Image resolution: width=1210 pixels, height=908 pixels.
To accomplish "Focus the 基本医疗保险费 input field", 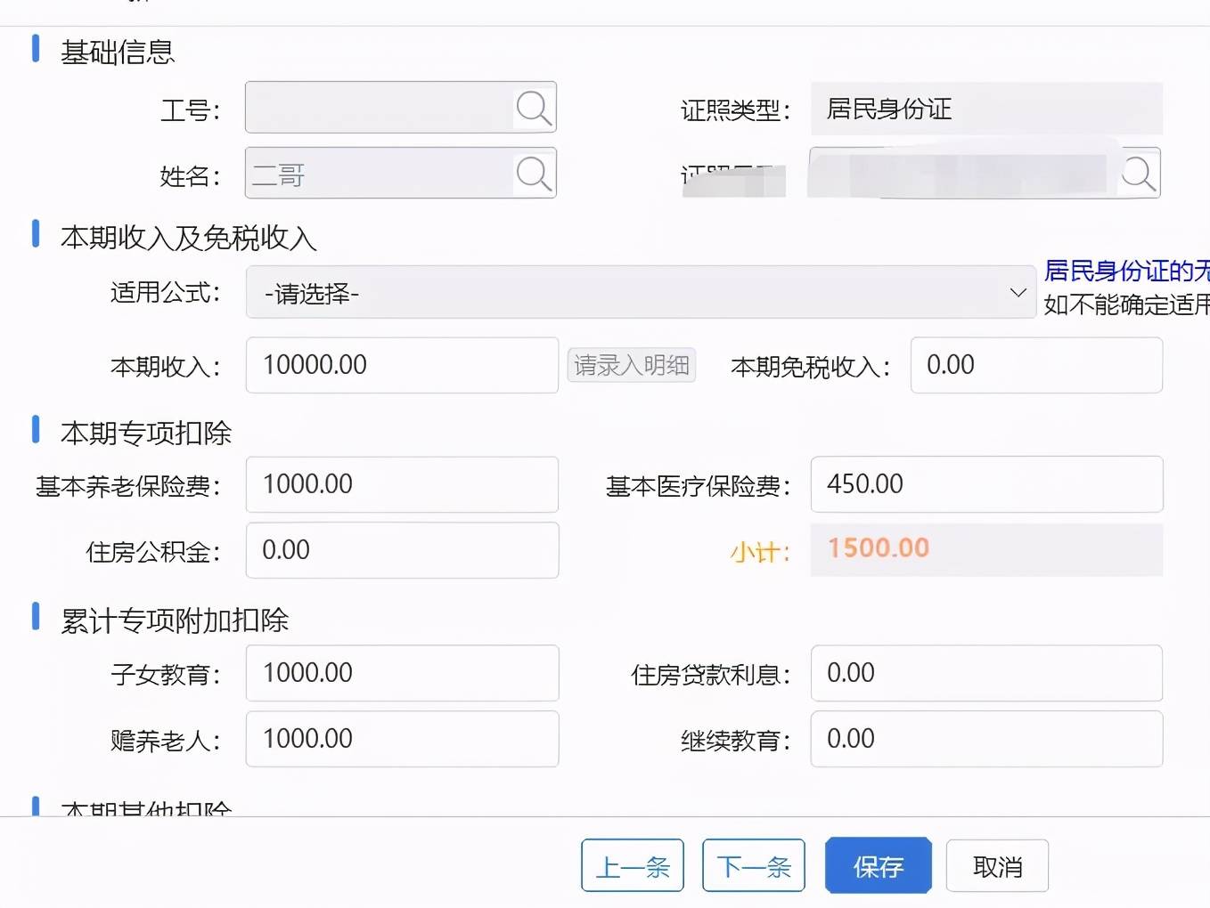I will click(985, 484).
